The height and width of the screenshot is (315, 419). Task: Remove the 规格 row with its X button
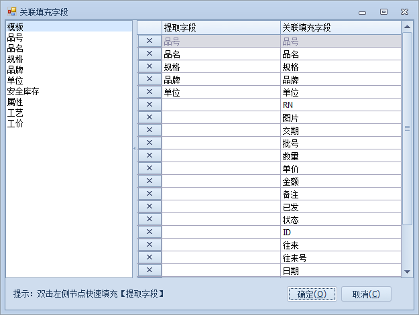click(149, 66)
